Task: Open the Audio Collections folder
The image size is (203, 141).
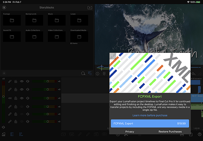Action: (x=34, y=37)
